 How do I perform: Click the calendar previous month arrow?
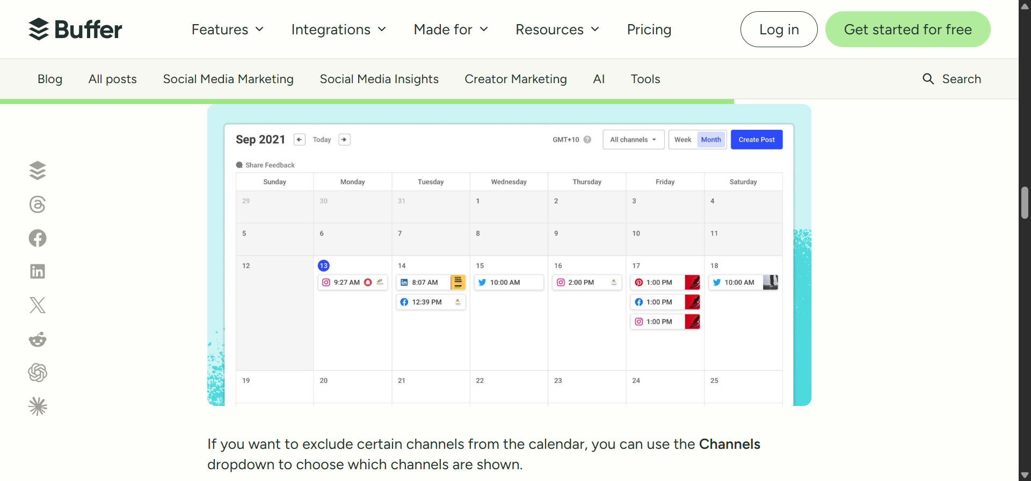coord(300,139)
